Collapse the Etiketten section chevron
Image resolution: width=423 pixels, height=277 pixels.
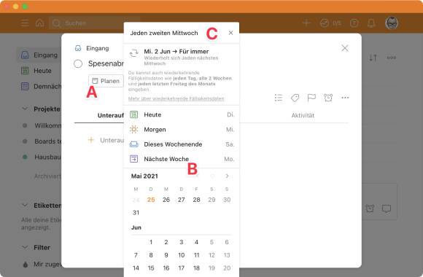click(x=25, y=206)
